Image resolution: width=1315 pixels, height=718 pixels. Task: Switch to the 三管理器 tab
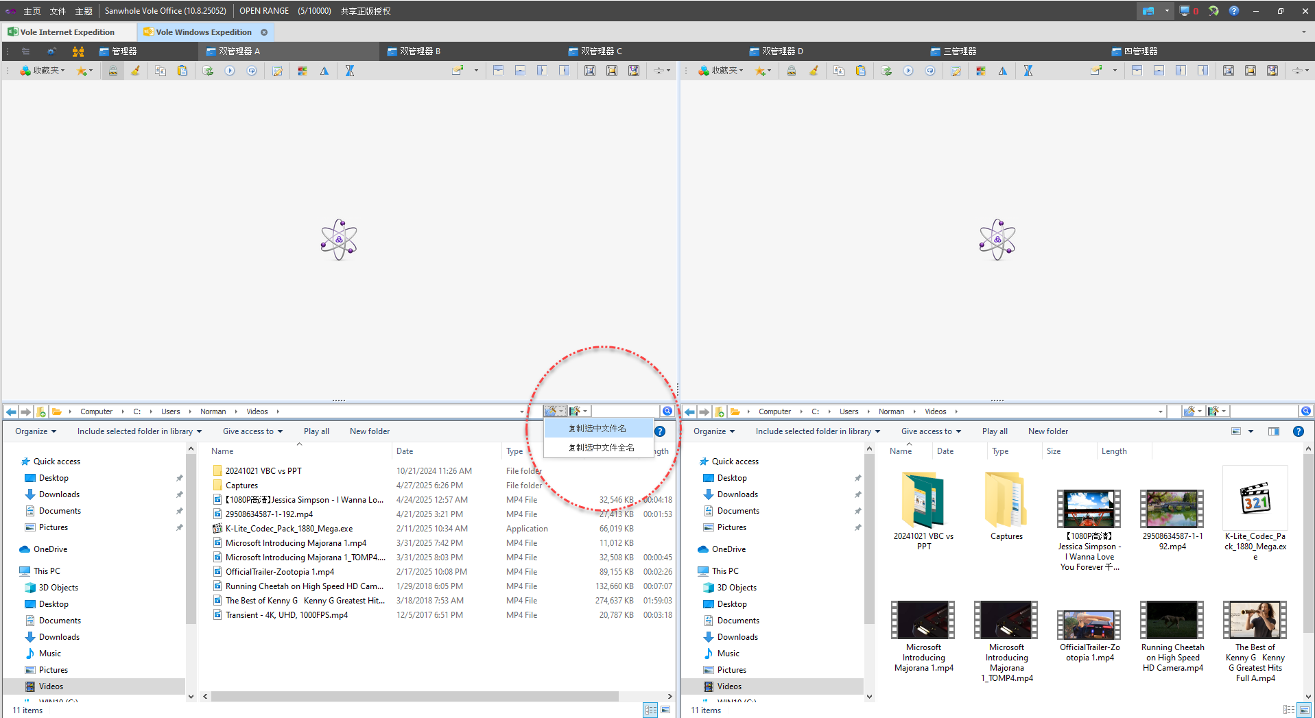[953, 51]
